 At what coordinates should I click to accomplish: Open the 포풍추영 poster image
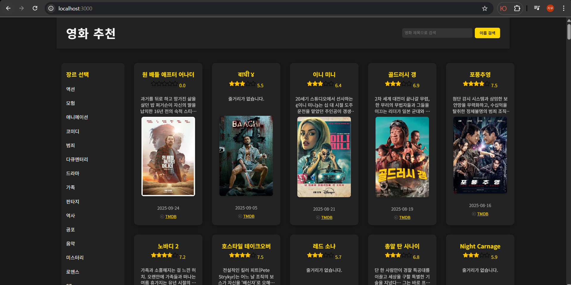480,155
